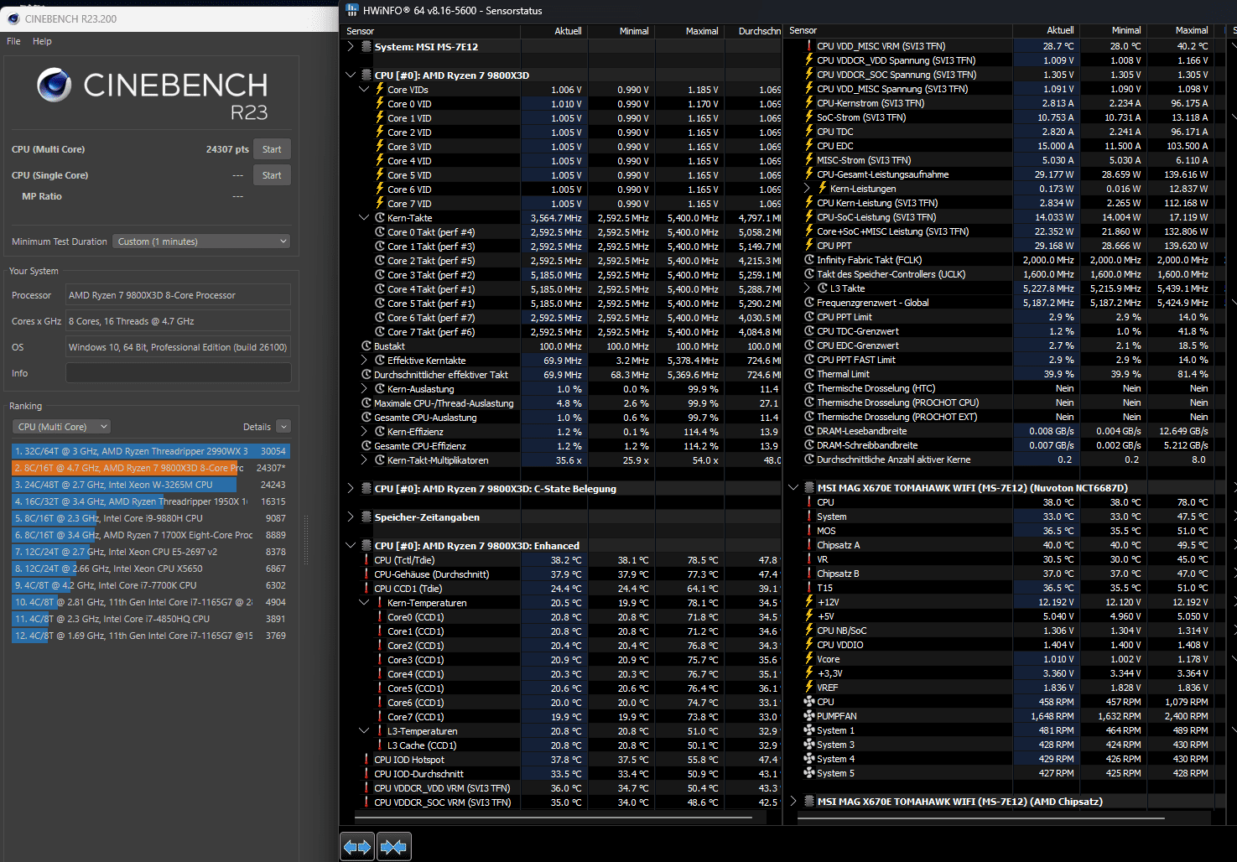Open the CPU (Multi Core) ranking dropdown

[x=62, y=427]
